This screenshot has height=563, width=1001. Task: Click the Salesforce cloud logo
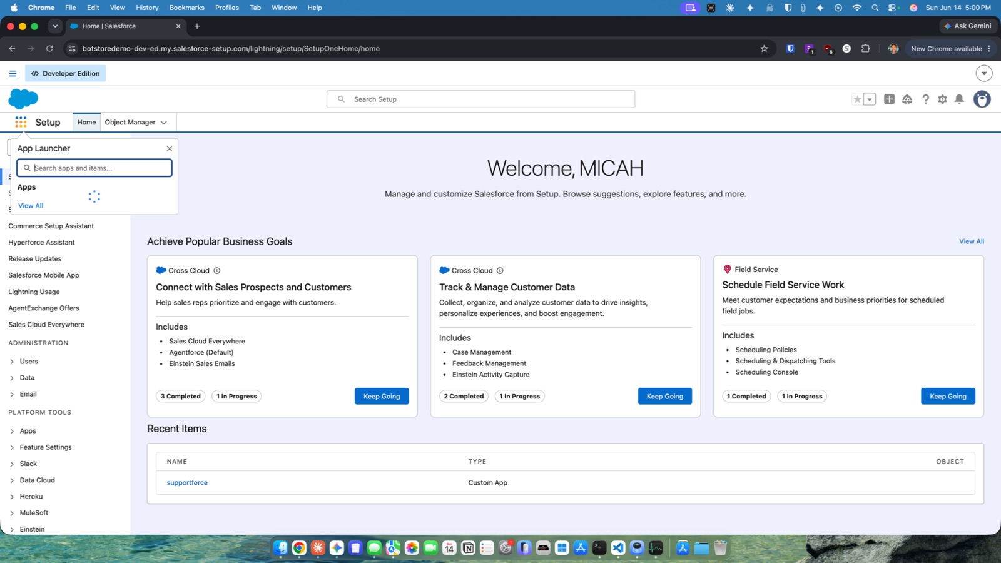tap(23, 99)
